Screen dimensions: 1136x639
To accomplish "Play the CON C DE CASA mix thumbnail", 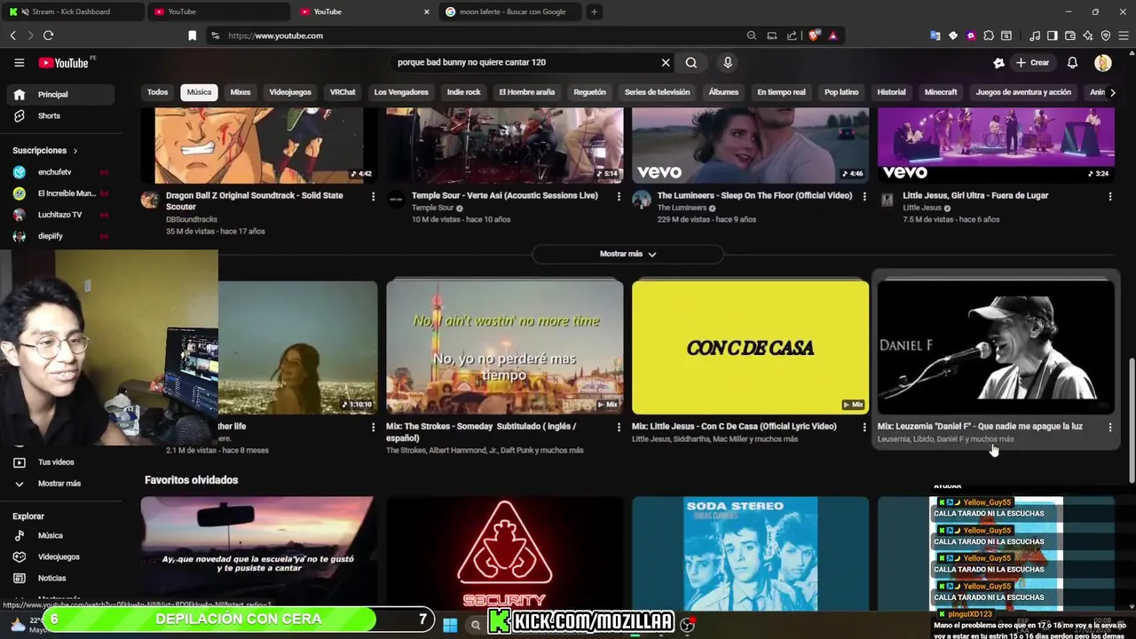I will point(750,347).
